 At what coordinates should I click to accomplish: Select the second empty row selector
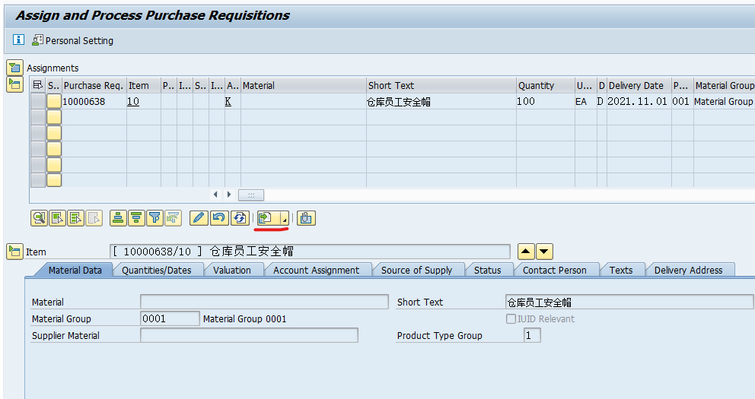coord(37,133)
